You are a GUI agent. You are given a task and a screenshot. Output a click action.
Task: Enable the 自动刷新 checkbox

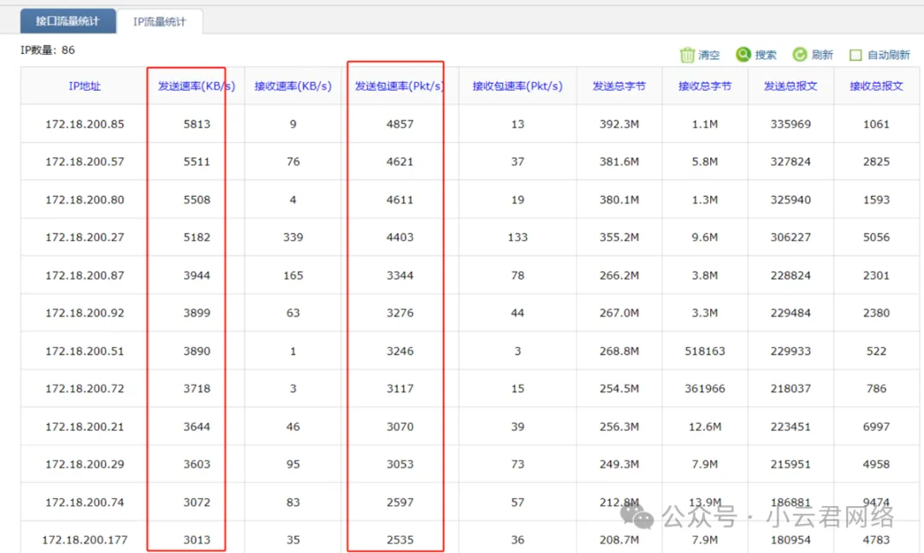tap(856, 56)
